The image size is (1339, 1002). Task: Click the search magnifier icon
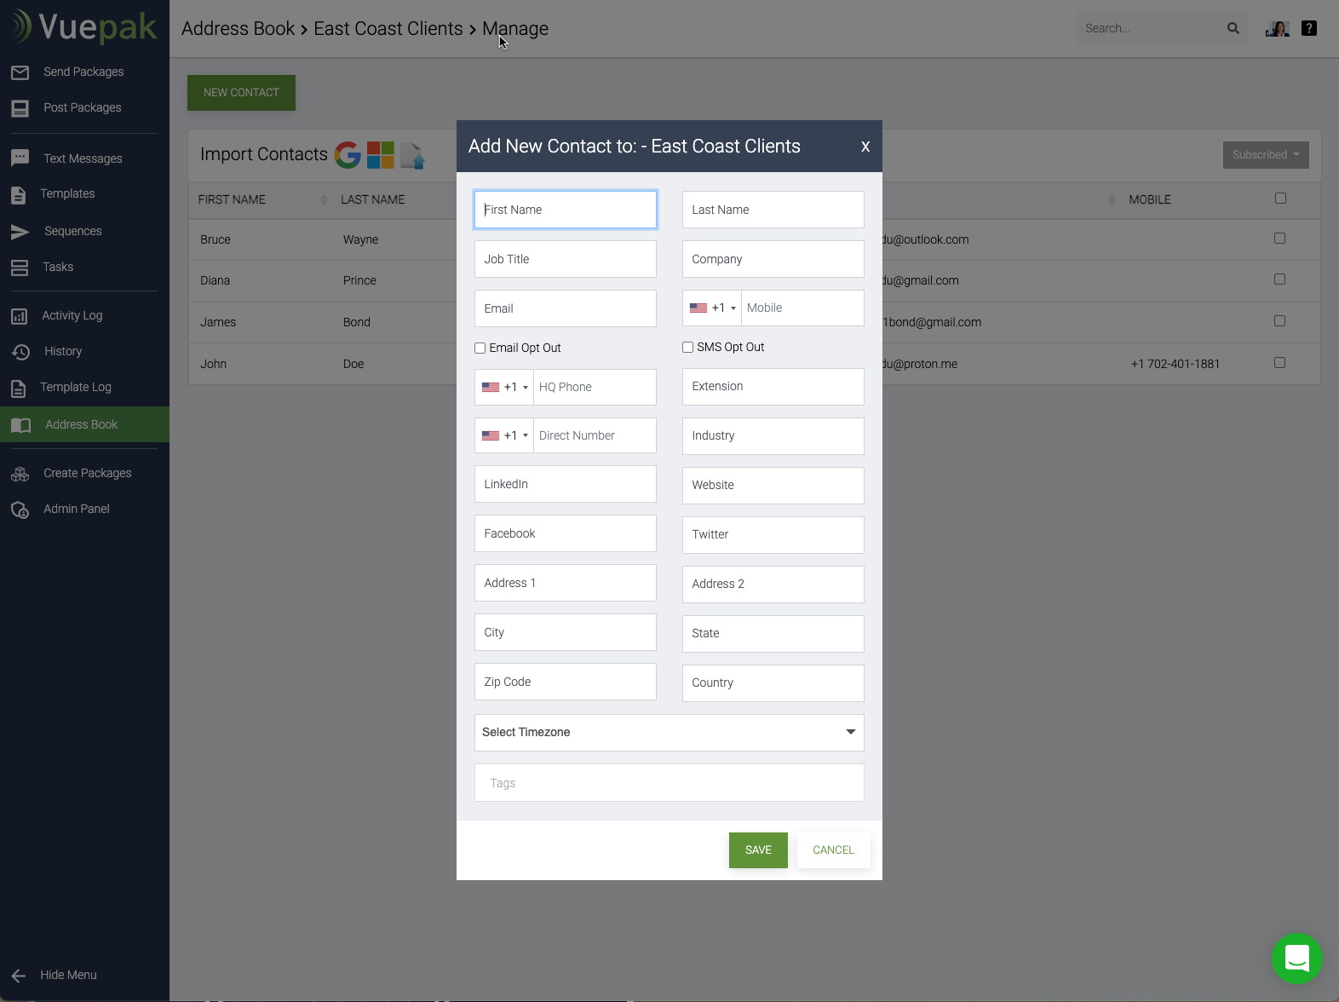[x=1233, y=28]
